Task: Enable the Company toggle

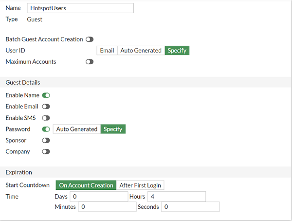Action: click(46, 151)
